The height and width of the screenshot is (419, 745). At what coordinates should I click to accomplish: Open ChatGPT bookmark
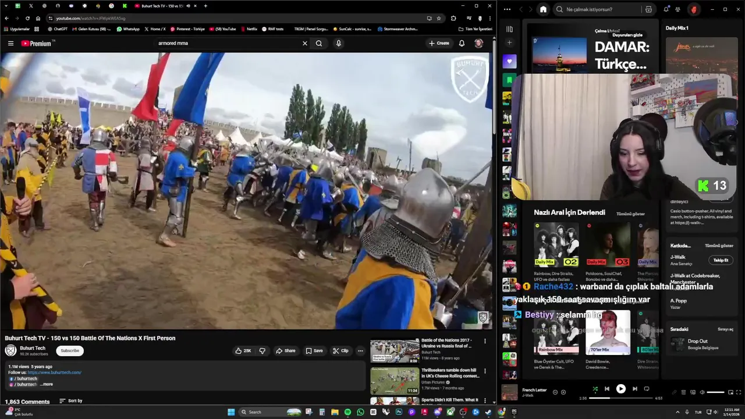[x=58, y=29]
